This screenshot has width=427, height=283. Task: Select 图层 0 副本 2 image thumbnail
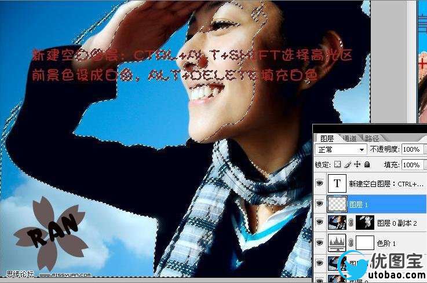coord(337,223)
